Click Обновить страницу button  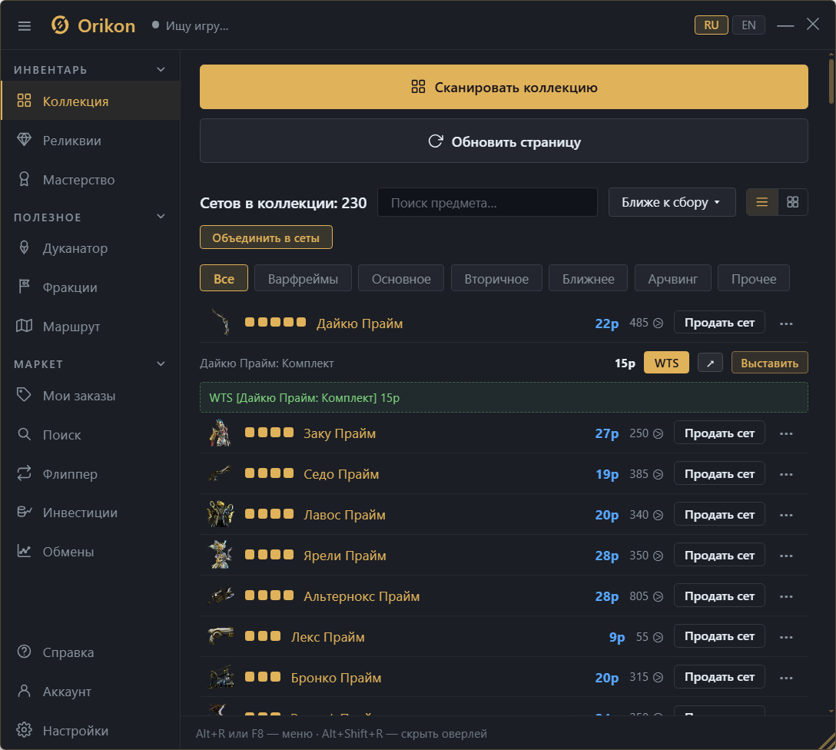click(x=504, y=141)
